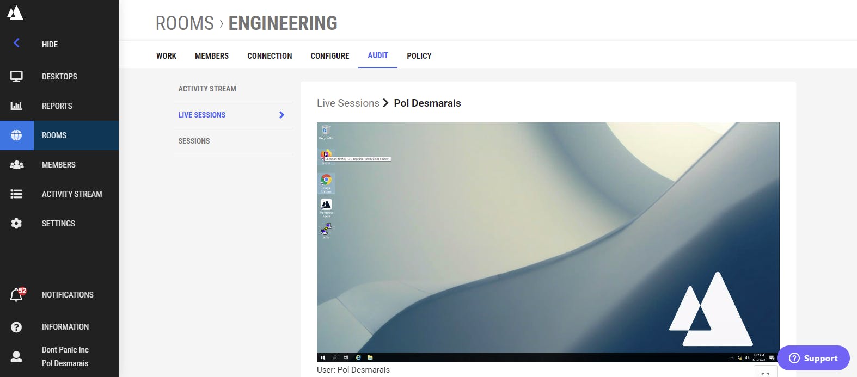Viewport: 857px width, 377px height.
Task: Click the Activity Stream list icon
Action: coord(16,194)
